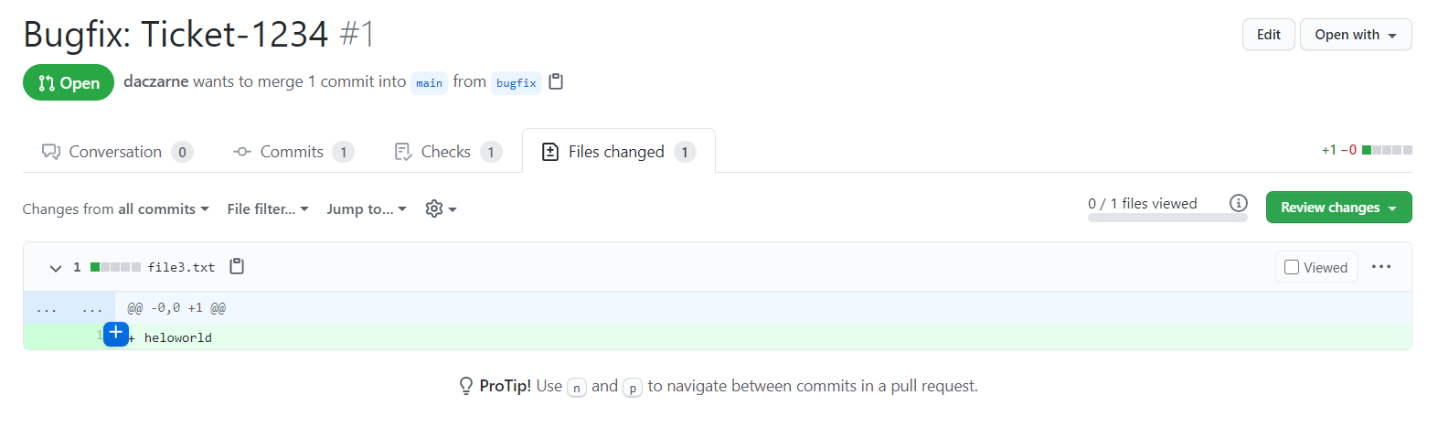Click the files viewed progress bar
This screenshot has width=1438, height=438.
[x=1167, y=218]
